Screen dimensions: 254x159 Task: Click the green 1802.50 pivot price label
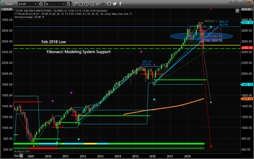247,84
